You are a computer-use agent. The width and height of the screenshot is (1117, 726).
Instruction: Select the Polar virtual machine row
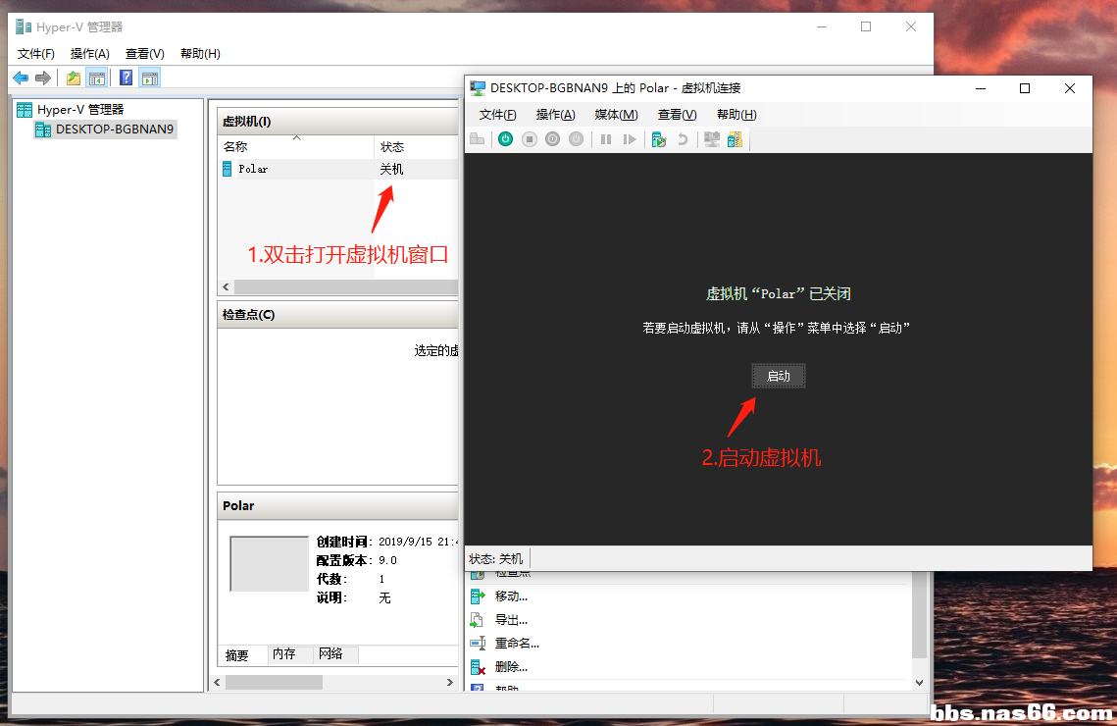pyautogui.click(x=253, y=169)
